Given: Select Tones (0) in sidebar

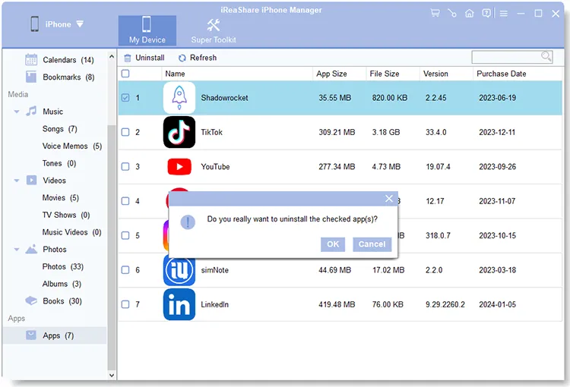Looking at the screenshot, I should click(x=59, y=163).
